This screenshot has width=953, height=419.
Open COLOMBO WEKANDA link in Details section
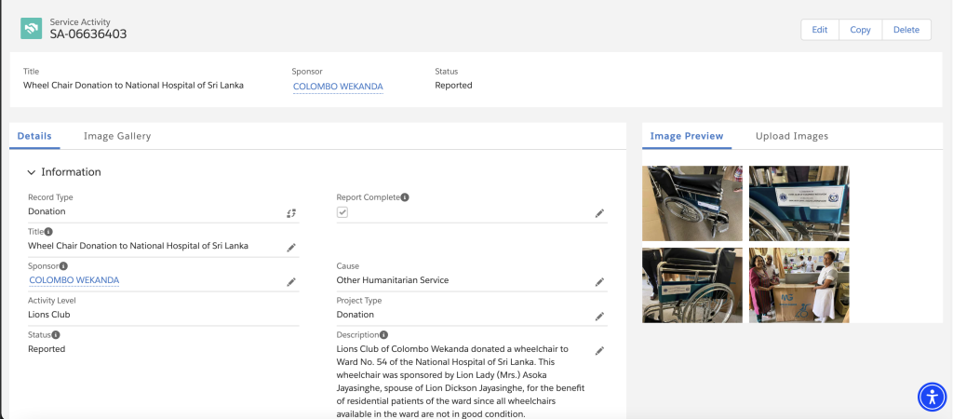point(74,280)
